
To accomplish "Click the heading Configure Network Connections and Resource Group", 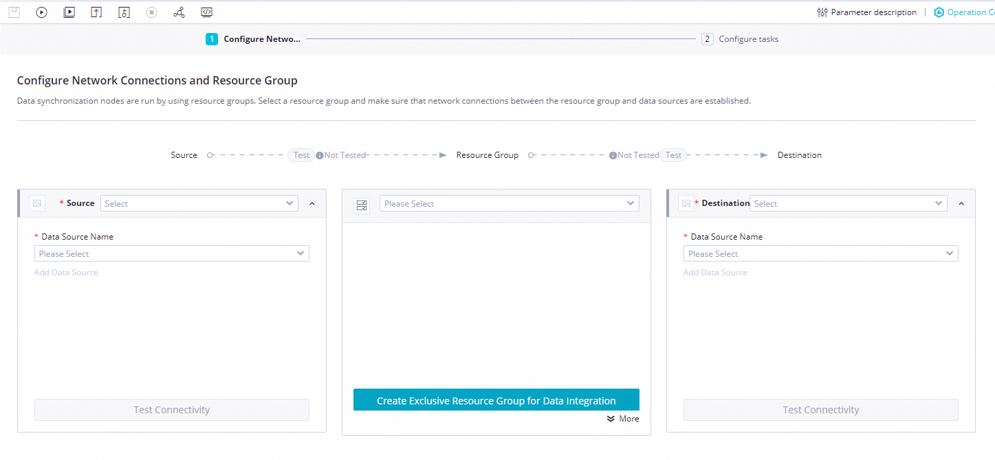I will pyautogui.click(x=157, y=80).
